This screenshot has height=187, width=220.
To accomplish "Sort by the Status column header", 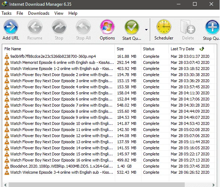I will (155, 49).
